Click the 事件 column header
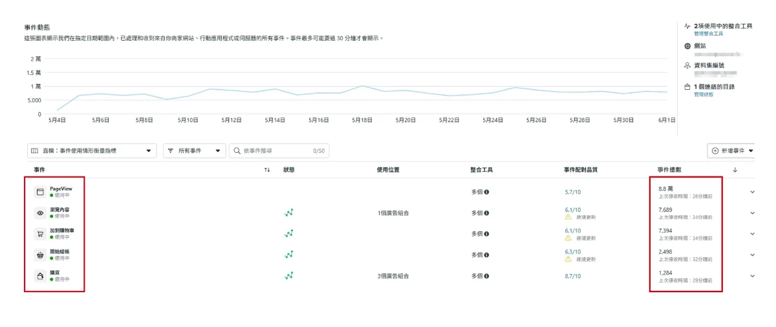This screenshot has height=327, width=776. pos(39,170)
